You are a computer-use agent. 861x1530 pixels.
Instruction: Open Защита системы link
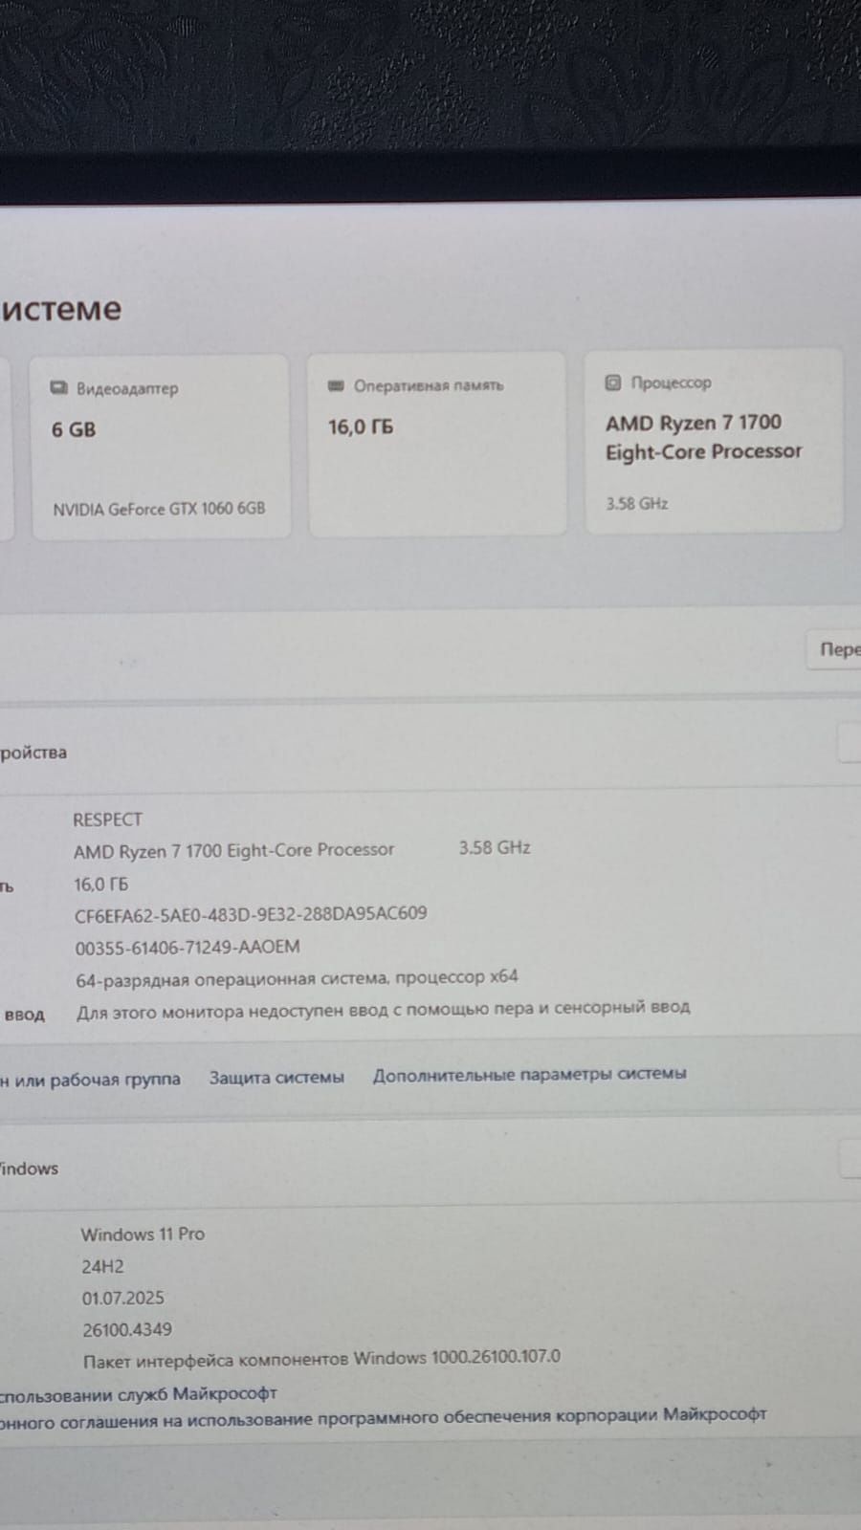276,1078
